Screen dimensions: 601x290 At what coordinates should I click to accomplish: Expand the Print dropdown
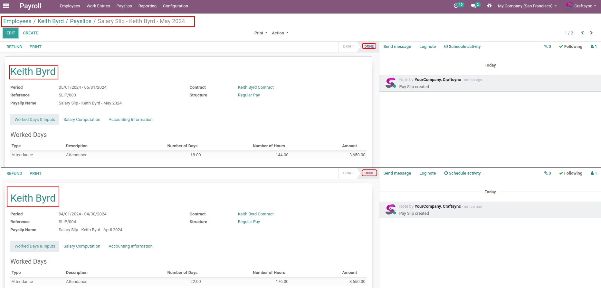tap(261, 33)
